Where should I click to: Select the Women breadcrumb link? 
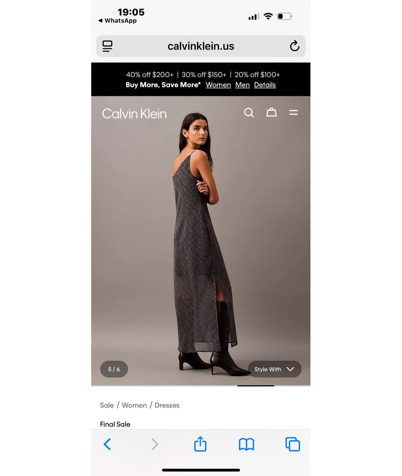pyautogui.click(x=134, y=405)
